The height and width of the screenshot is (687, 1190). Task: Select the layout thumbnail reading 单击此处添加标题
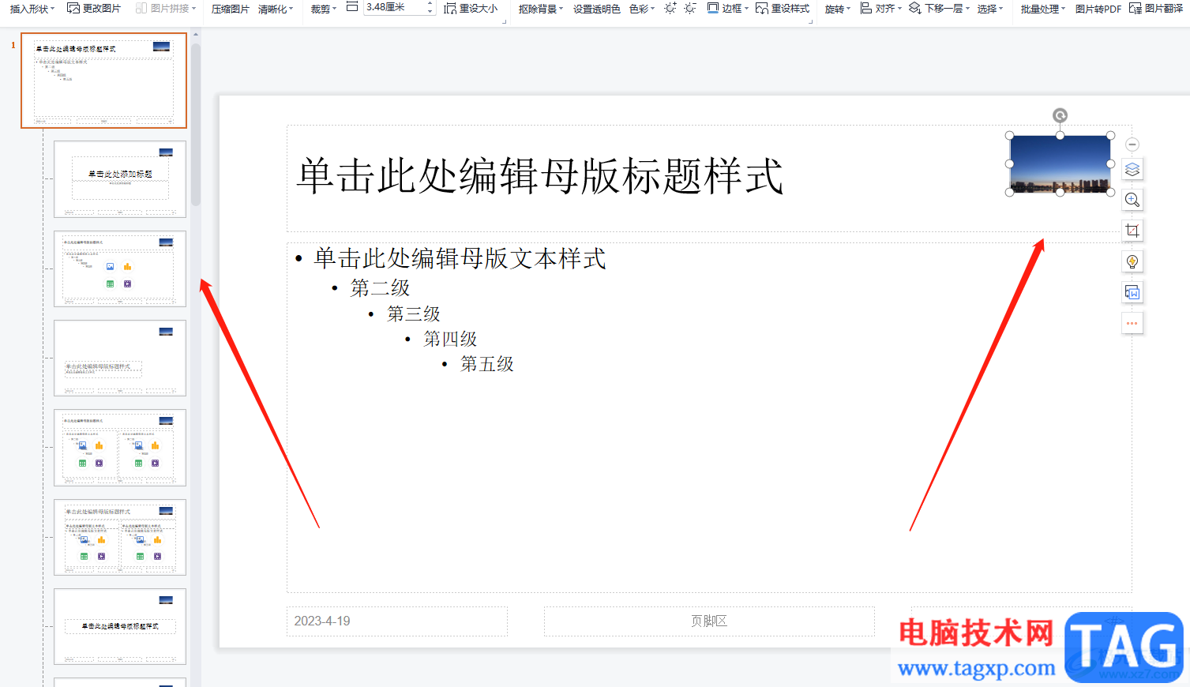120,179
